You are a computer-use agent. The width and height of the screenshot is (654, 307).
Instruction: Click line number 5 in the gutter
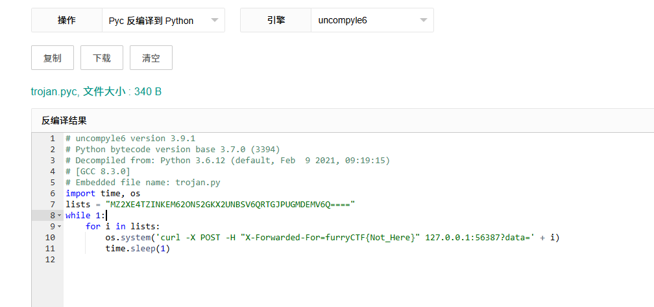tap(52, 182)
